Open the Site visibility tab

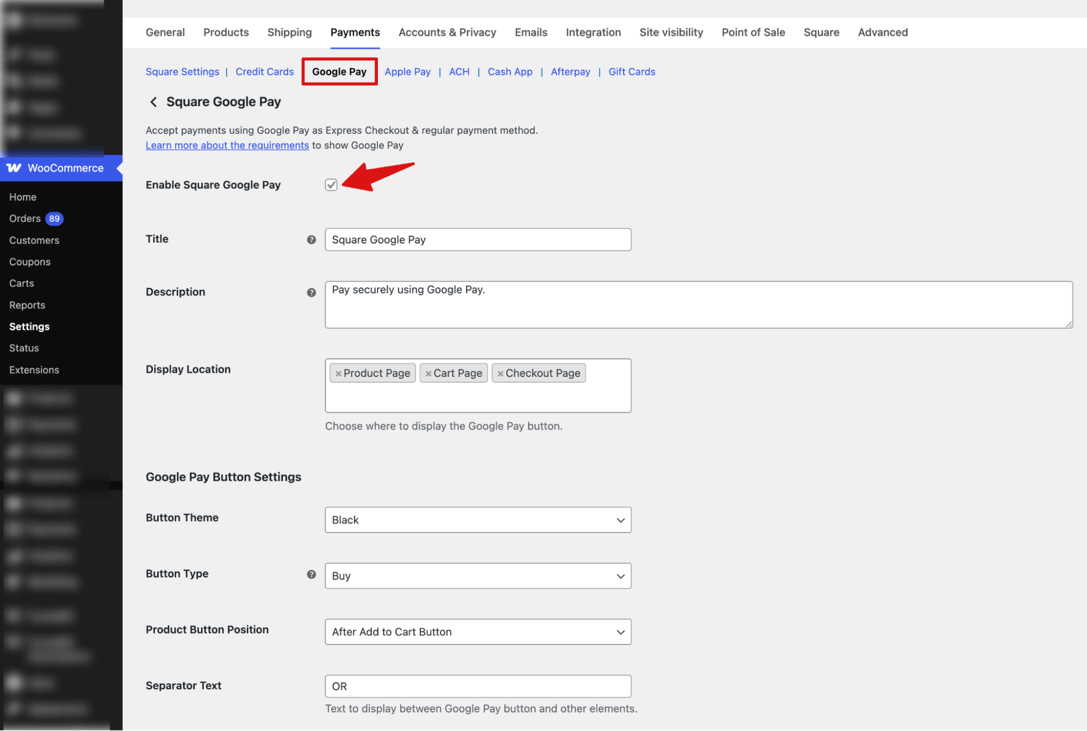672,32
